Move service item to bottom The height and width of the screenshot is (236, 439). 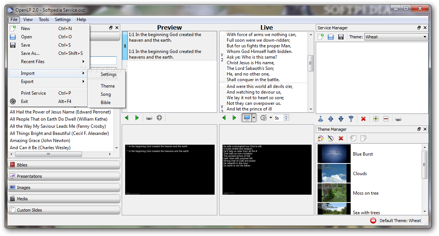[x=351, y=119]
